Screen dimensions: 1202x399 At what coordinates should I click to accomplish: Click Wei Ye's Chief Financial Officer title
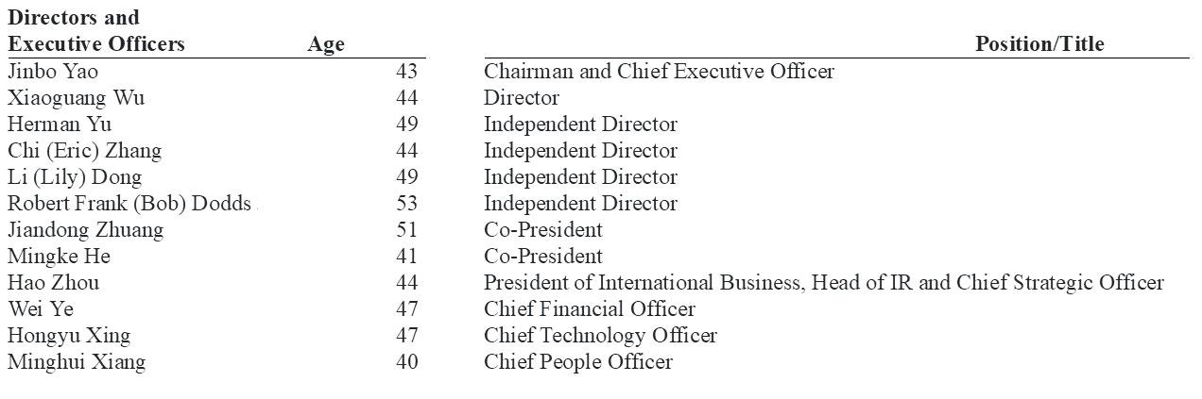(590, 309)
